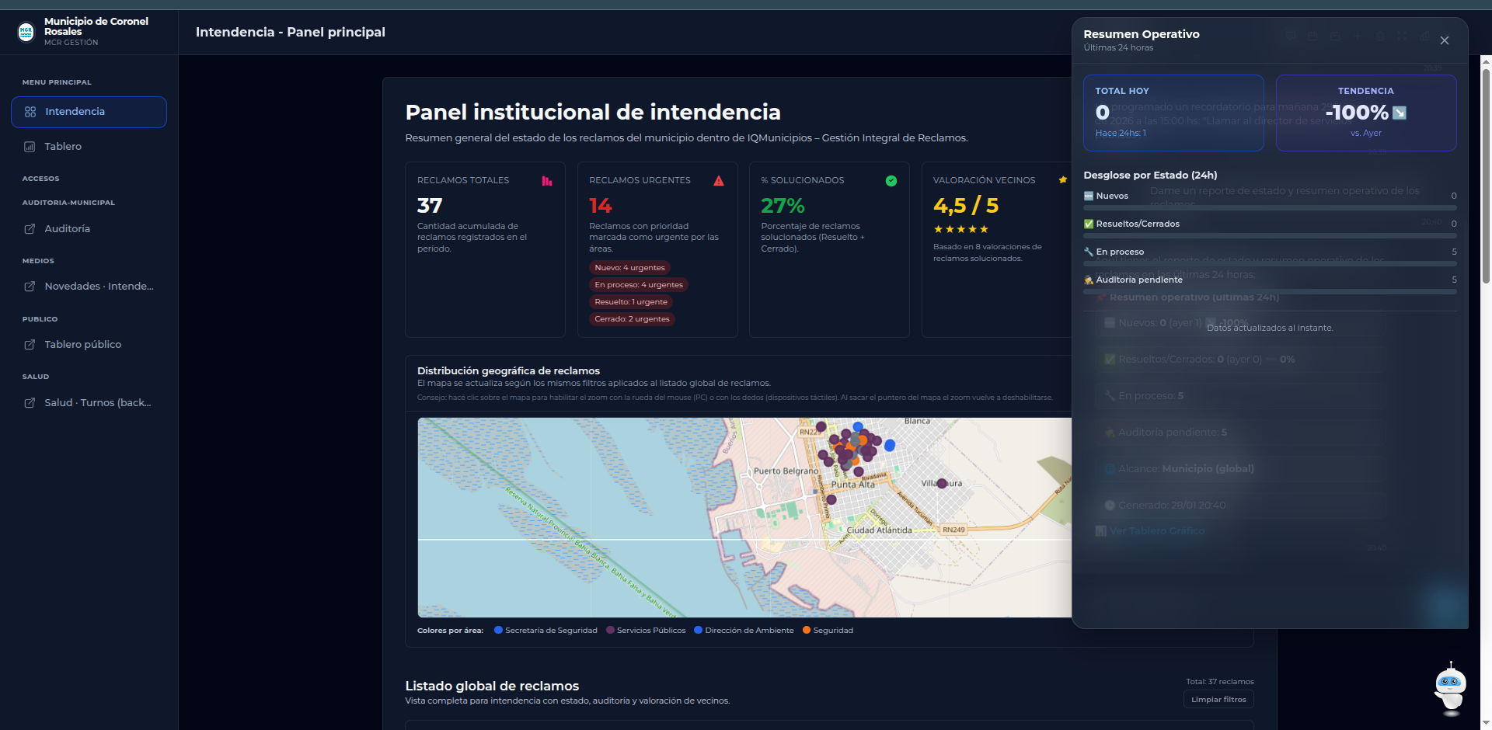Click the red bar chart icon on Reclamos Totales card

547,180
